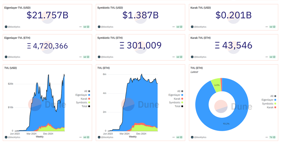Toggle Symbiotic series in TVL (USD) chart legend

click(x=83, y=103)
